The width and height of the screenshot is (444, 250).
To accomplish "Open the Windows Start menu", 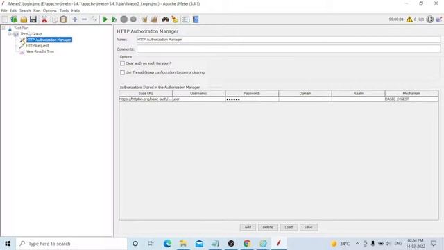I will (8, 244).
